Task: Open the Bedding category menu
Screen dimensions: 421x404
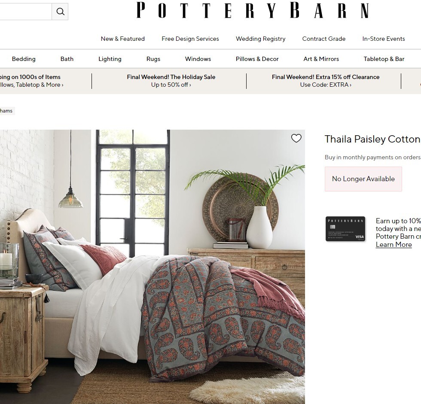Action: [x=24, y=59]
